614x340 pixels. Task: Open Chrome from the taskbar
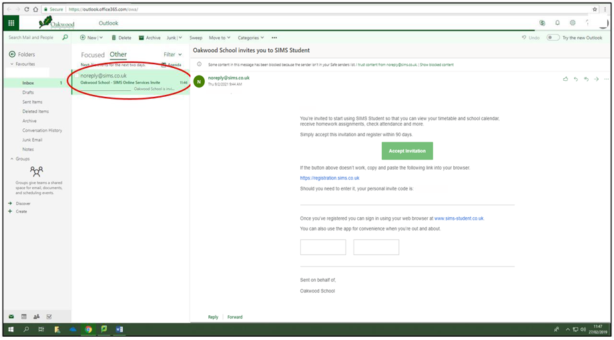pos(89,329)
